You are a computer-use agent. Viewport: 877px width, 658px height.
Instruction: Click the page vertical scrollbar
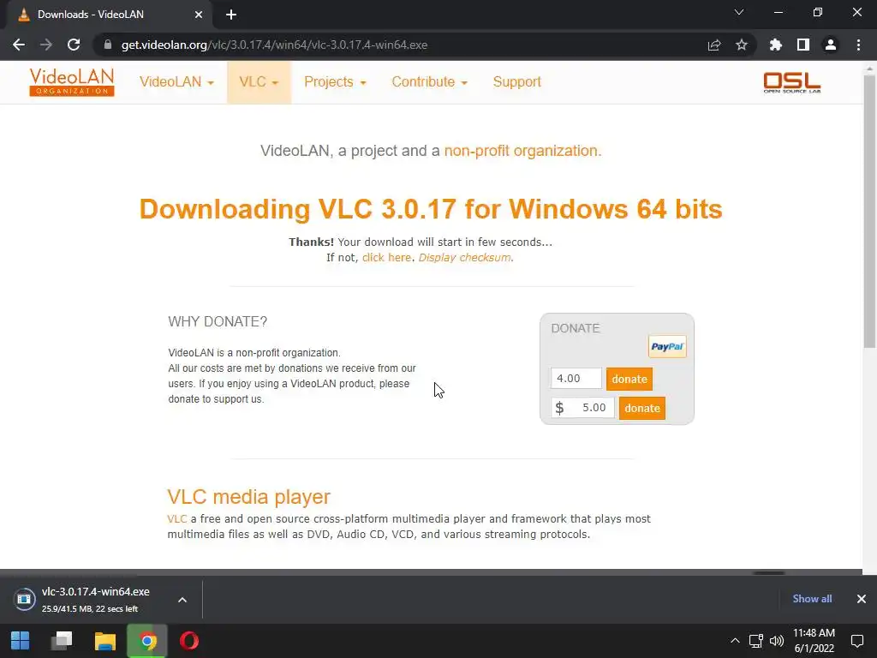pos(870,212)
